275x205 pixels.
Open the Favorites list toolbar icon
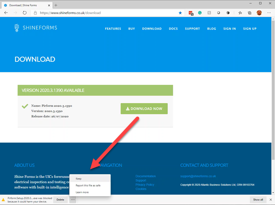[240, 13]
